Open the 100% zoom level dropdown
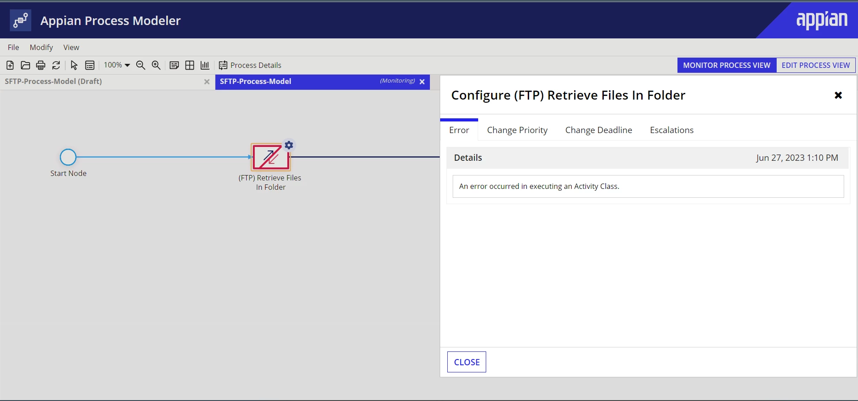The height and width of the screenshot is (401, 858). [117, 65]
